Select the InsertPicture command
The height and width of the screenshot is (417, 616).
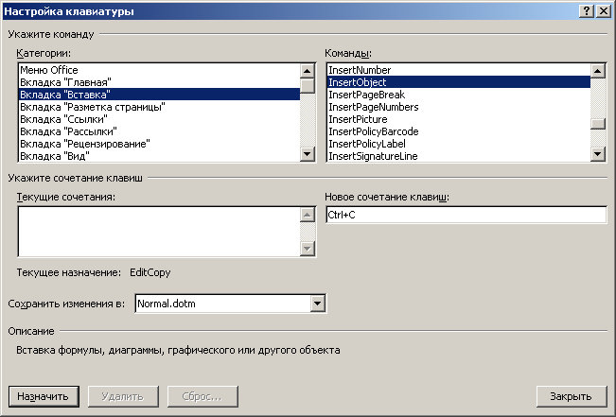[x=459, y=119]
